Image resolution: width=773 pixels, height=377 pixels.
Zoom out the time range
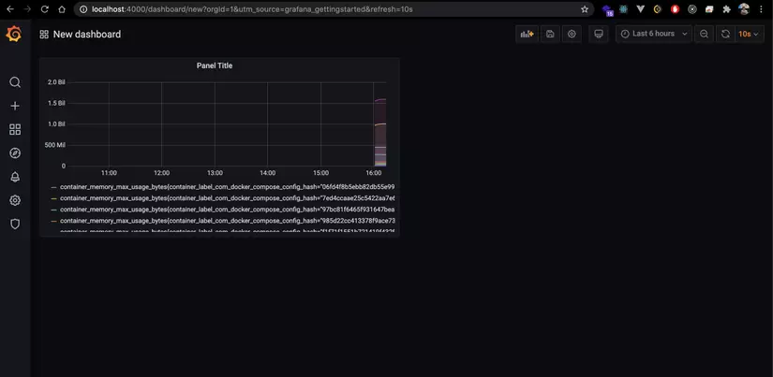[704, 34]
